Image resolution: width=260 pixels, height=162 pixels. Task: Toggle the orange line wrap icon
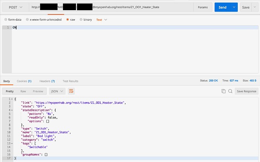pos(71,91)
